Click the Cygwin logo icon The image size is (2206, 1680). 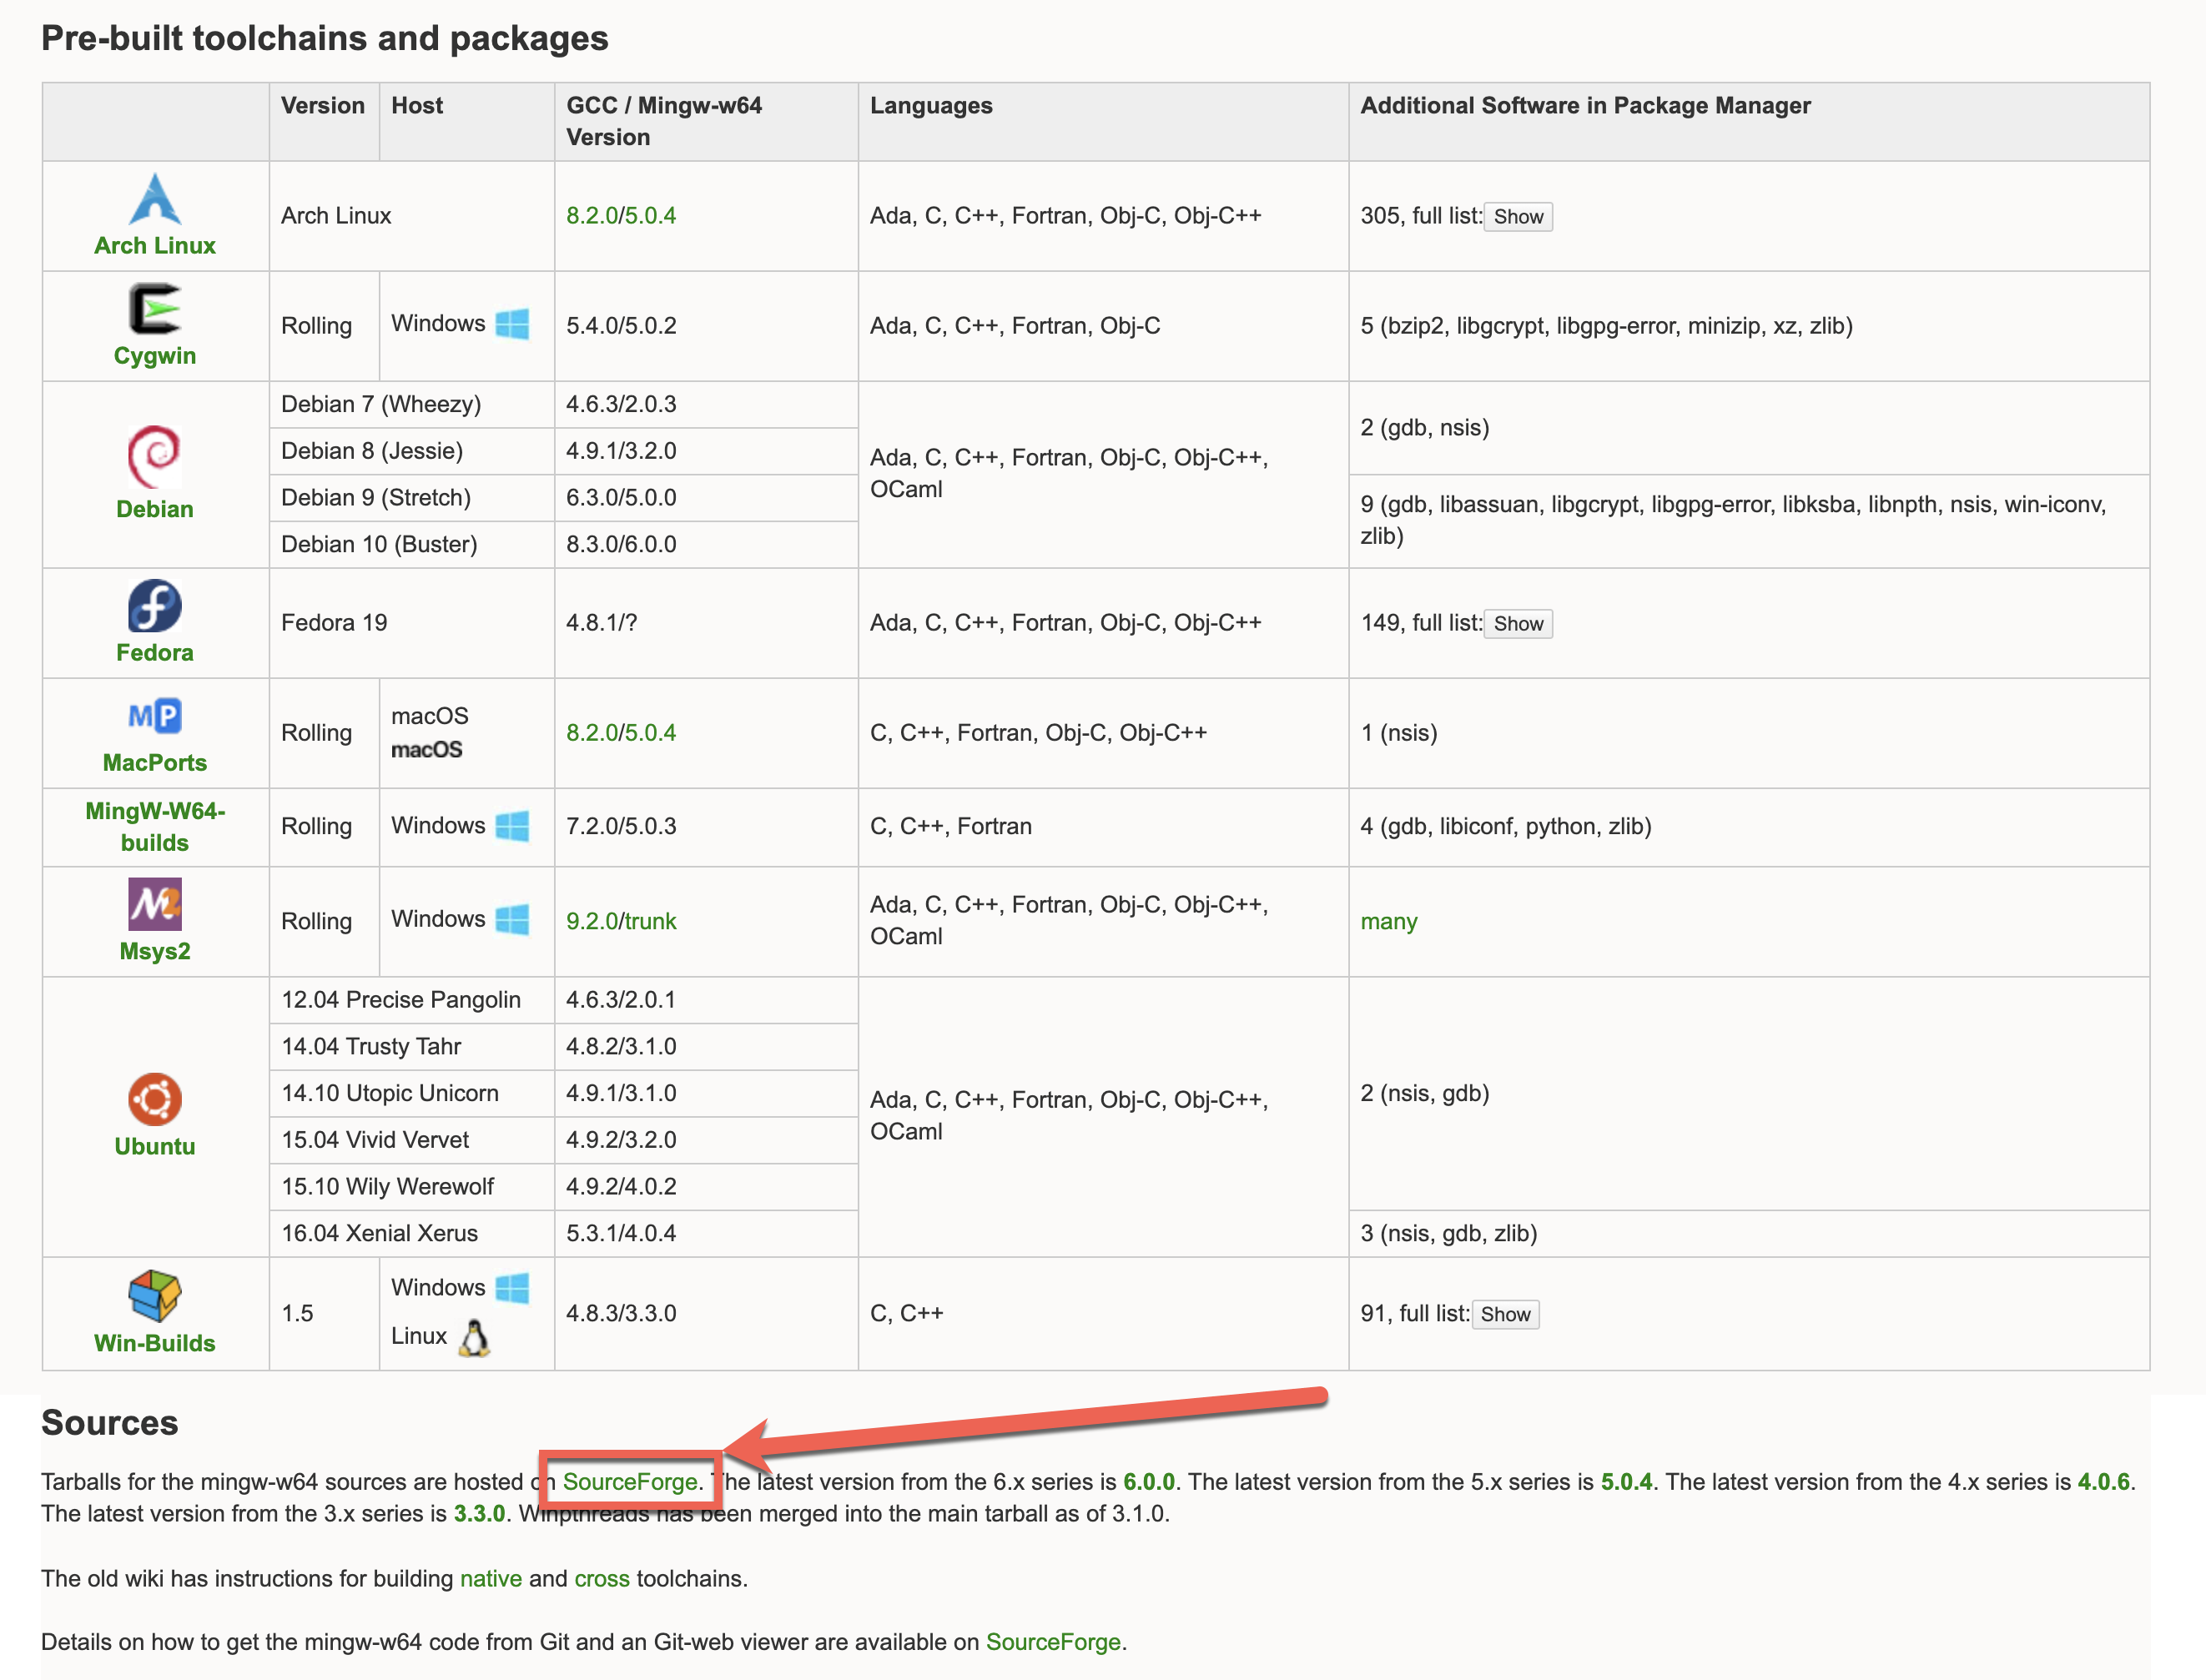click(155, 309)
